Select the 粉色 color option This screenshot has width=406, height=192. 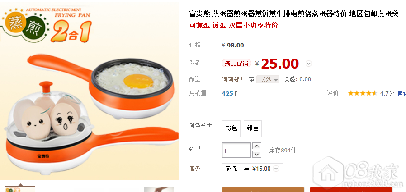pos(231,128)
